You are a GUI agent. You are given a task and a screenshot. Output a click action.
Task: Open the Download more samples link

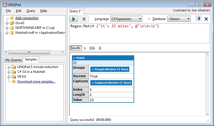tap(36, 81)
